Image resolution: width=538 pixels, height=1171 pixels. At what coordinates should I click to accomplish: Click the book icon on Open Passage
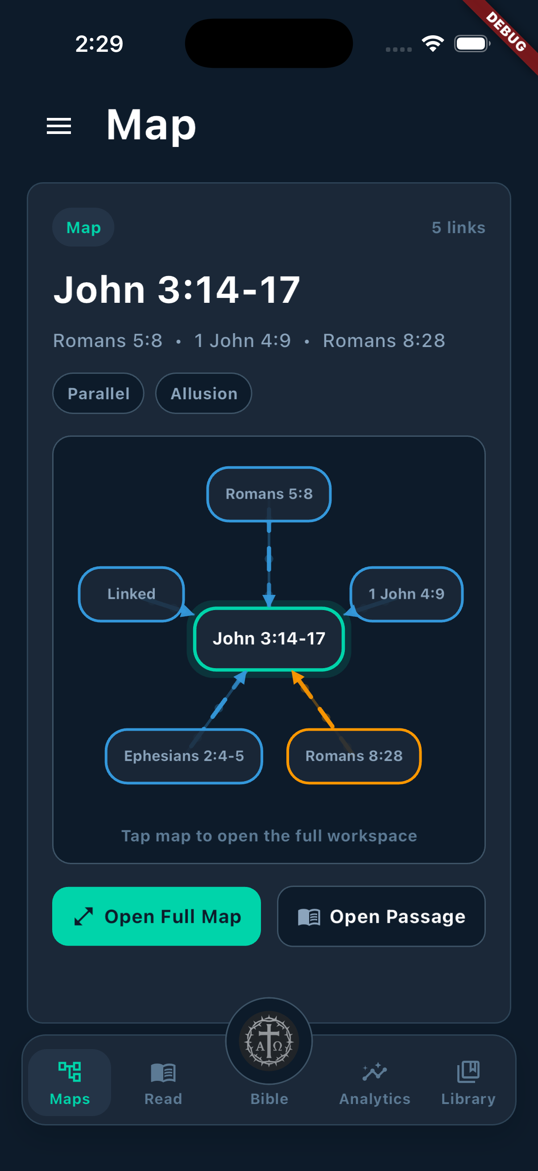tap(309, 917)
